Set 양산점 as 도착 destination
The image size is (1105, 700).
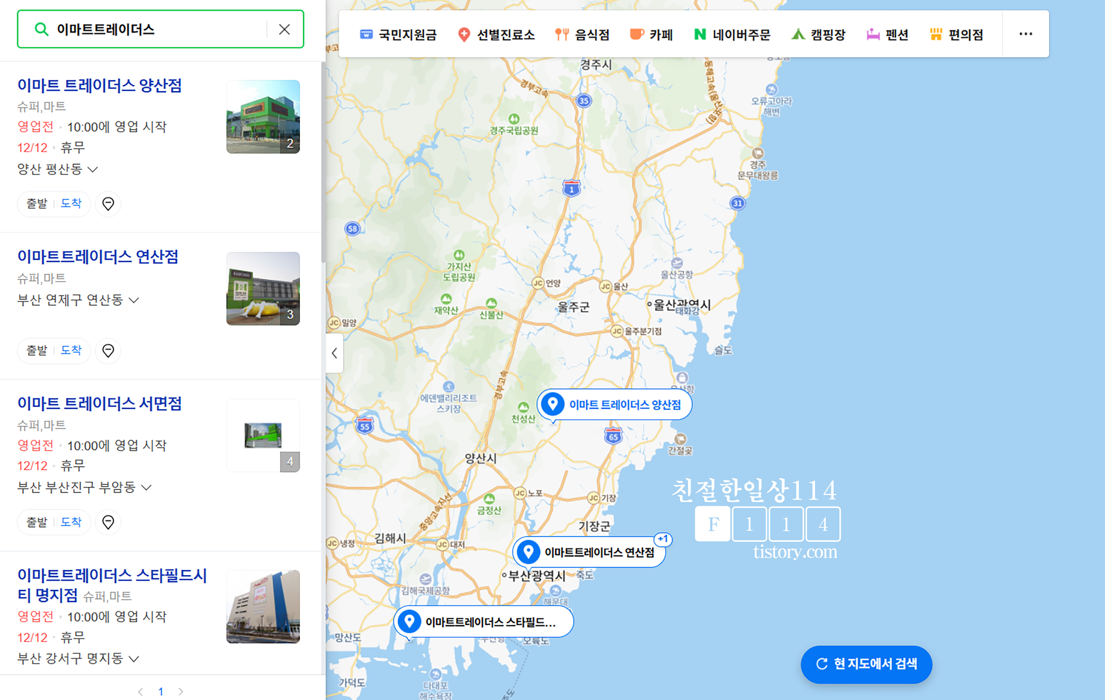[71, 203]
